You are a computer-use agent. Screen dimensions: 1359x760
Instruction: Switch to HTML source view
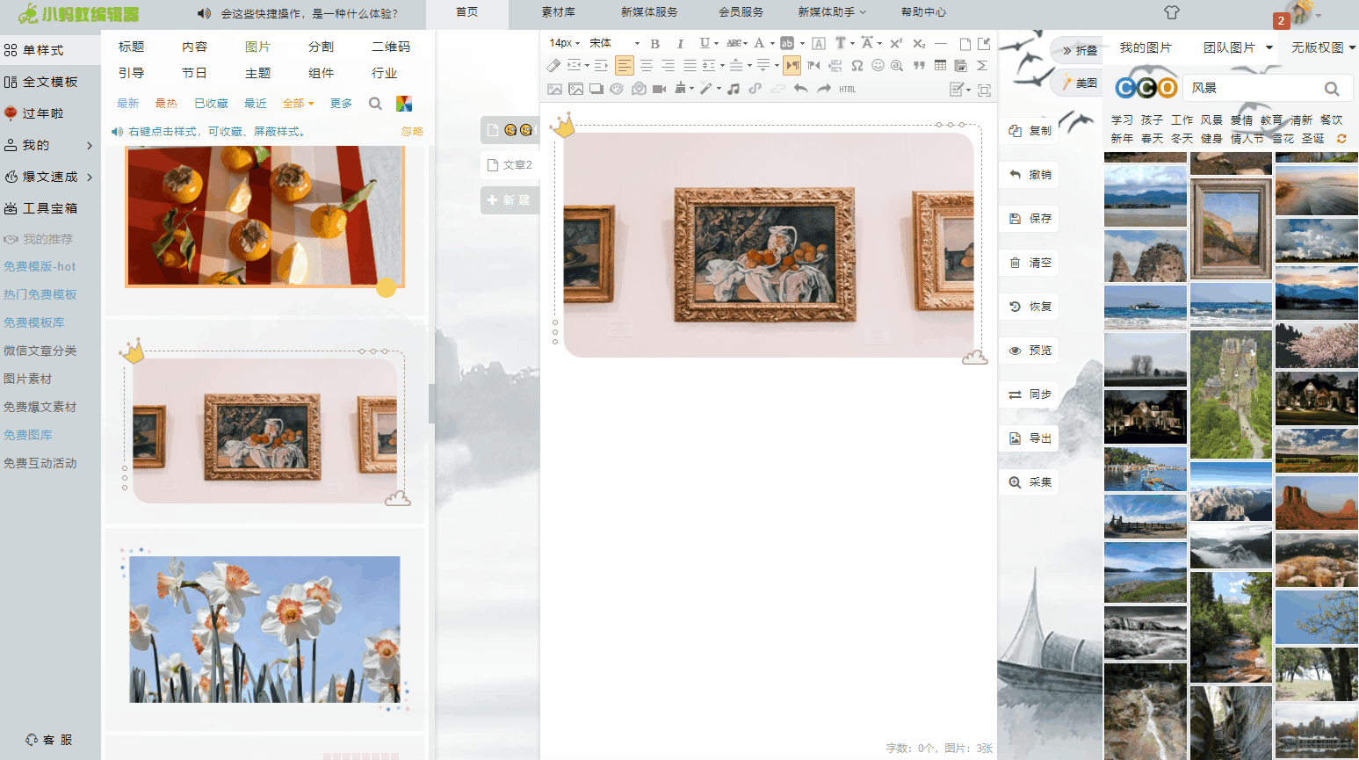pyautogui.click(x=847, y=89)
